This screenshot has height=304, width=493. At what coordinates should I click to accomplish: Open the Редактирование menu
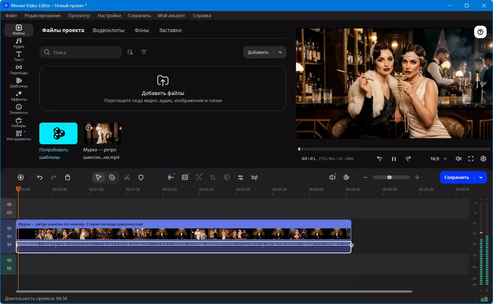coord(43,15)
